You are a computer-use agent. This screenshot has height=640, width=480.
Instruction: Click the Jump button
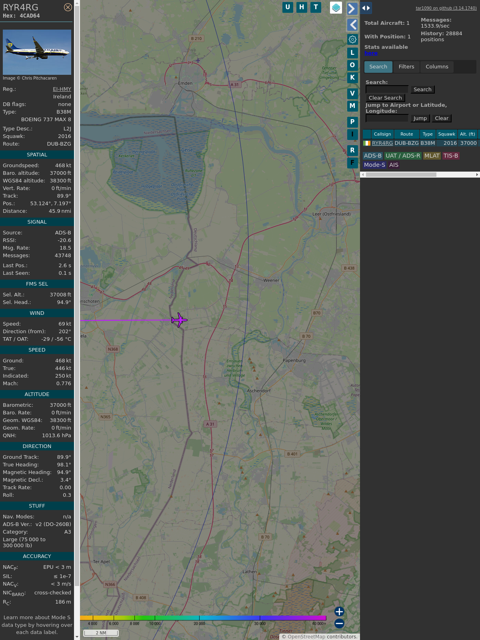pyautogui.click(x=420, y=118)
